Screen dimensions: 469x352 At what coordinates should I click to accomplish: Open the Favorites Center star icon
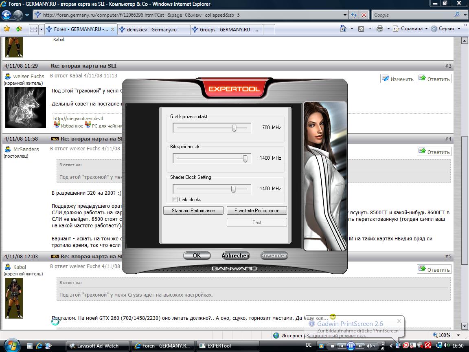[x=7, y=29]
